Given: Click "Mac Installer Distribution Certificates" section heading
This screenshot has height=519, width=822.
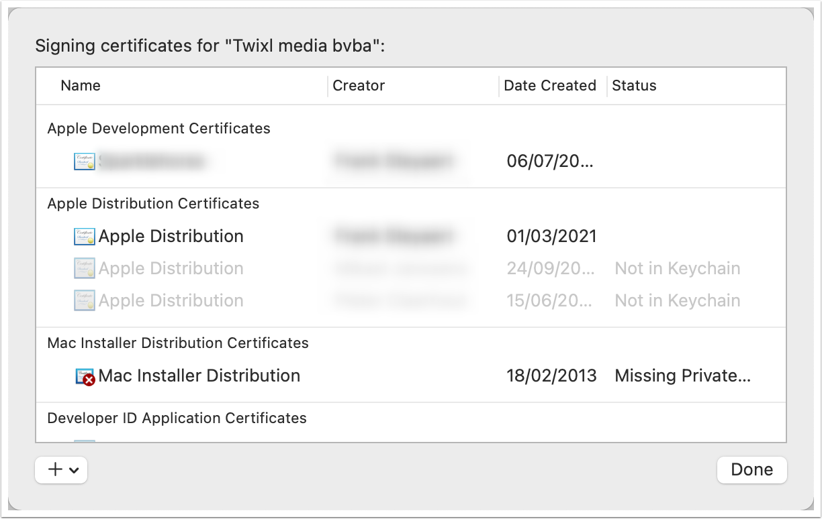Looking at the screenshot, I should 178,343.
